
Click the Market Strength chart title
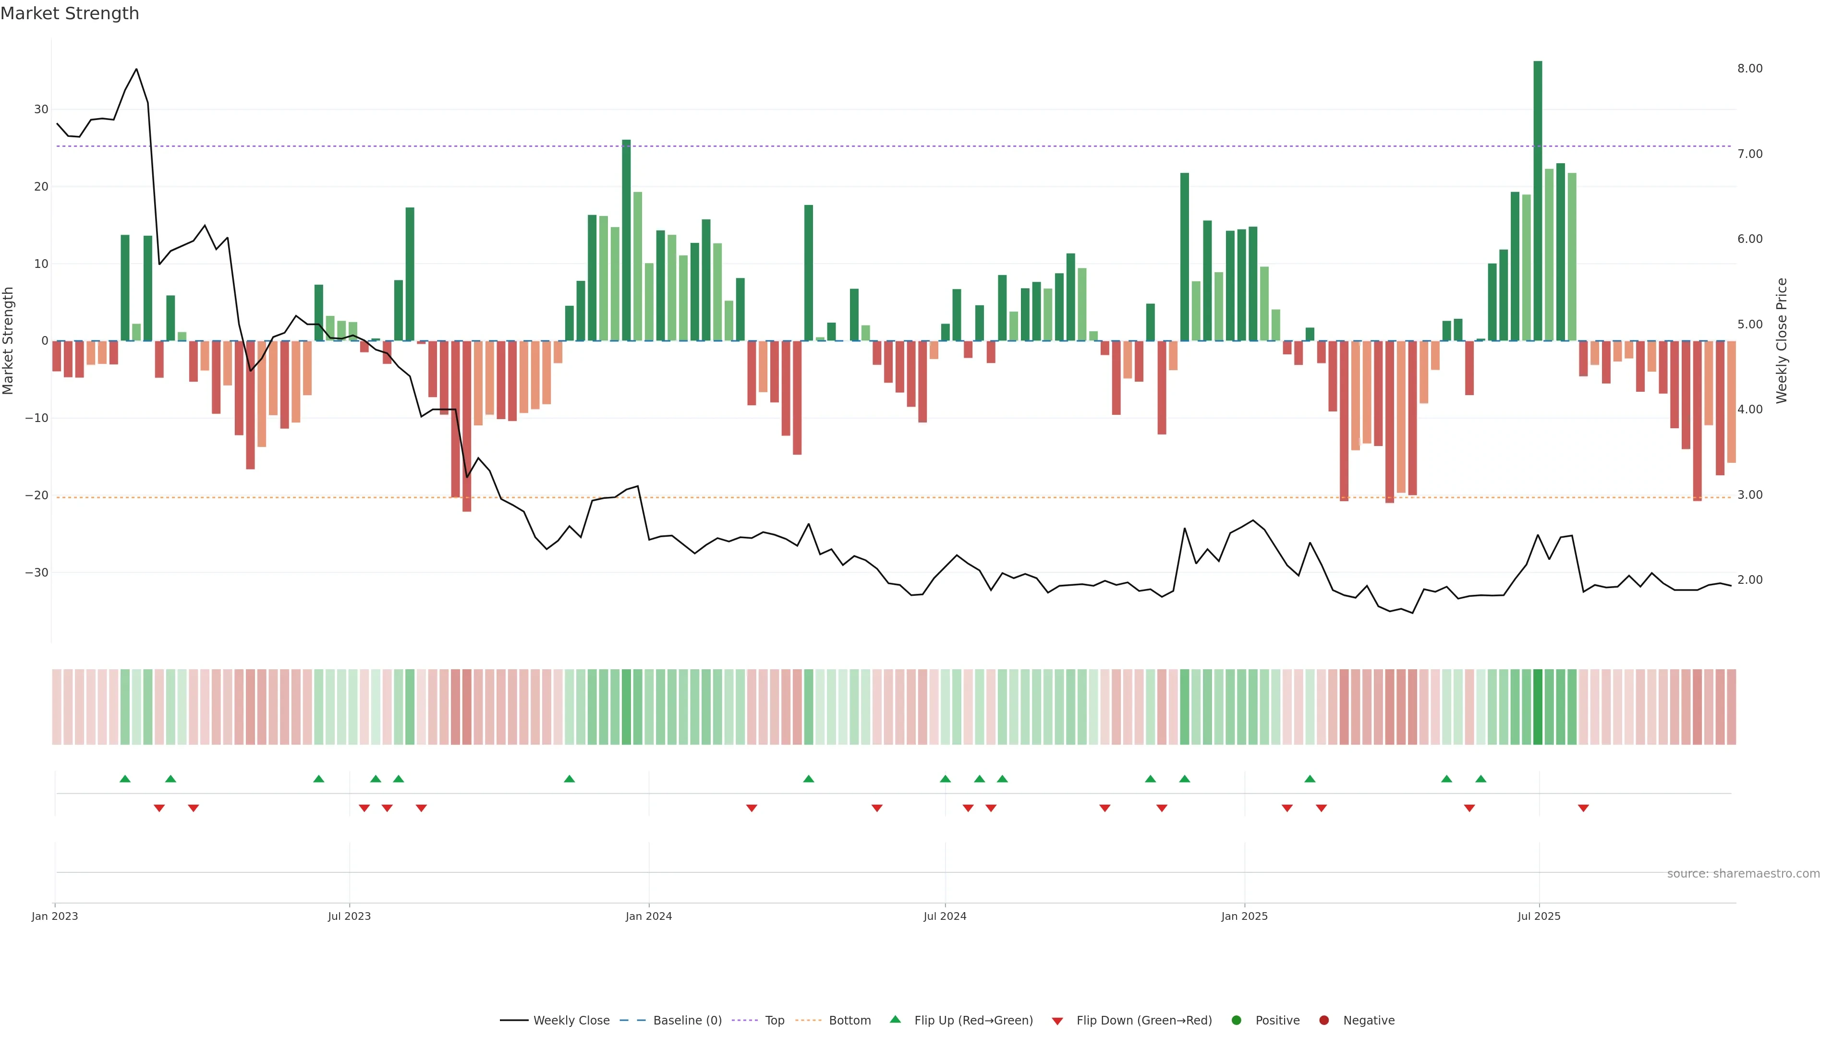pyautogui.click(x=70, y=13)
